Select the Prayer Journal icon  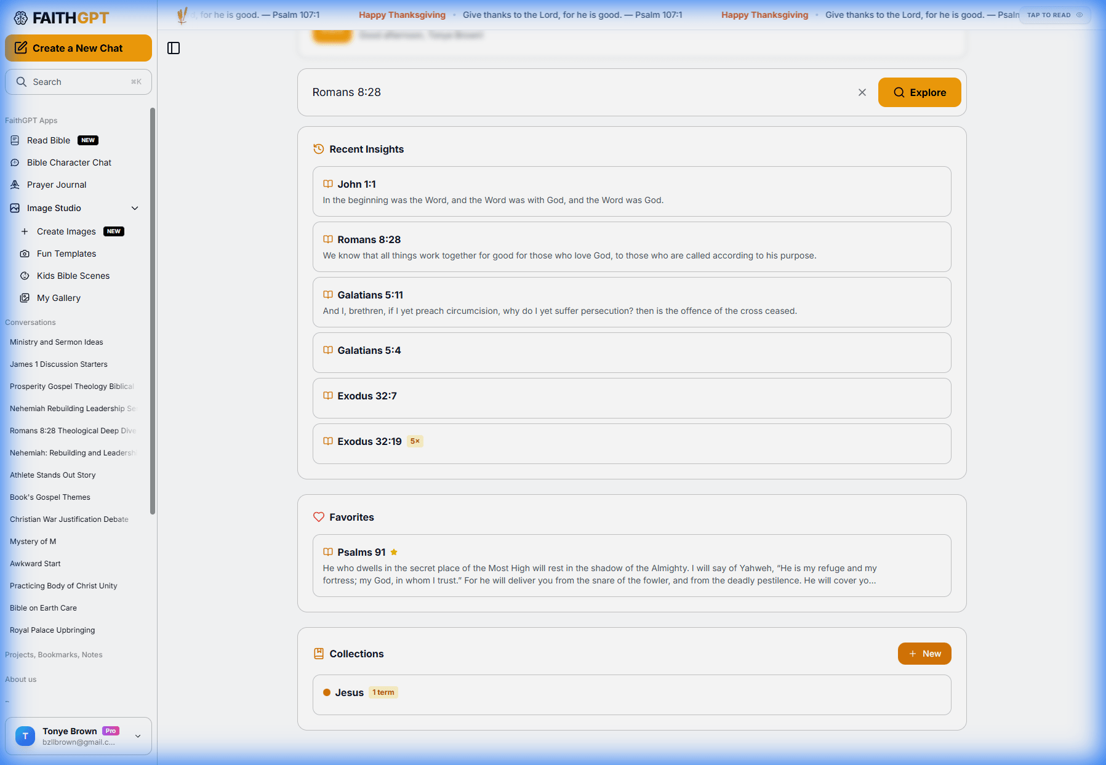point(14,185)
